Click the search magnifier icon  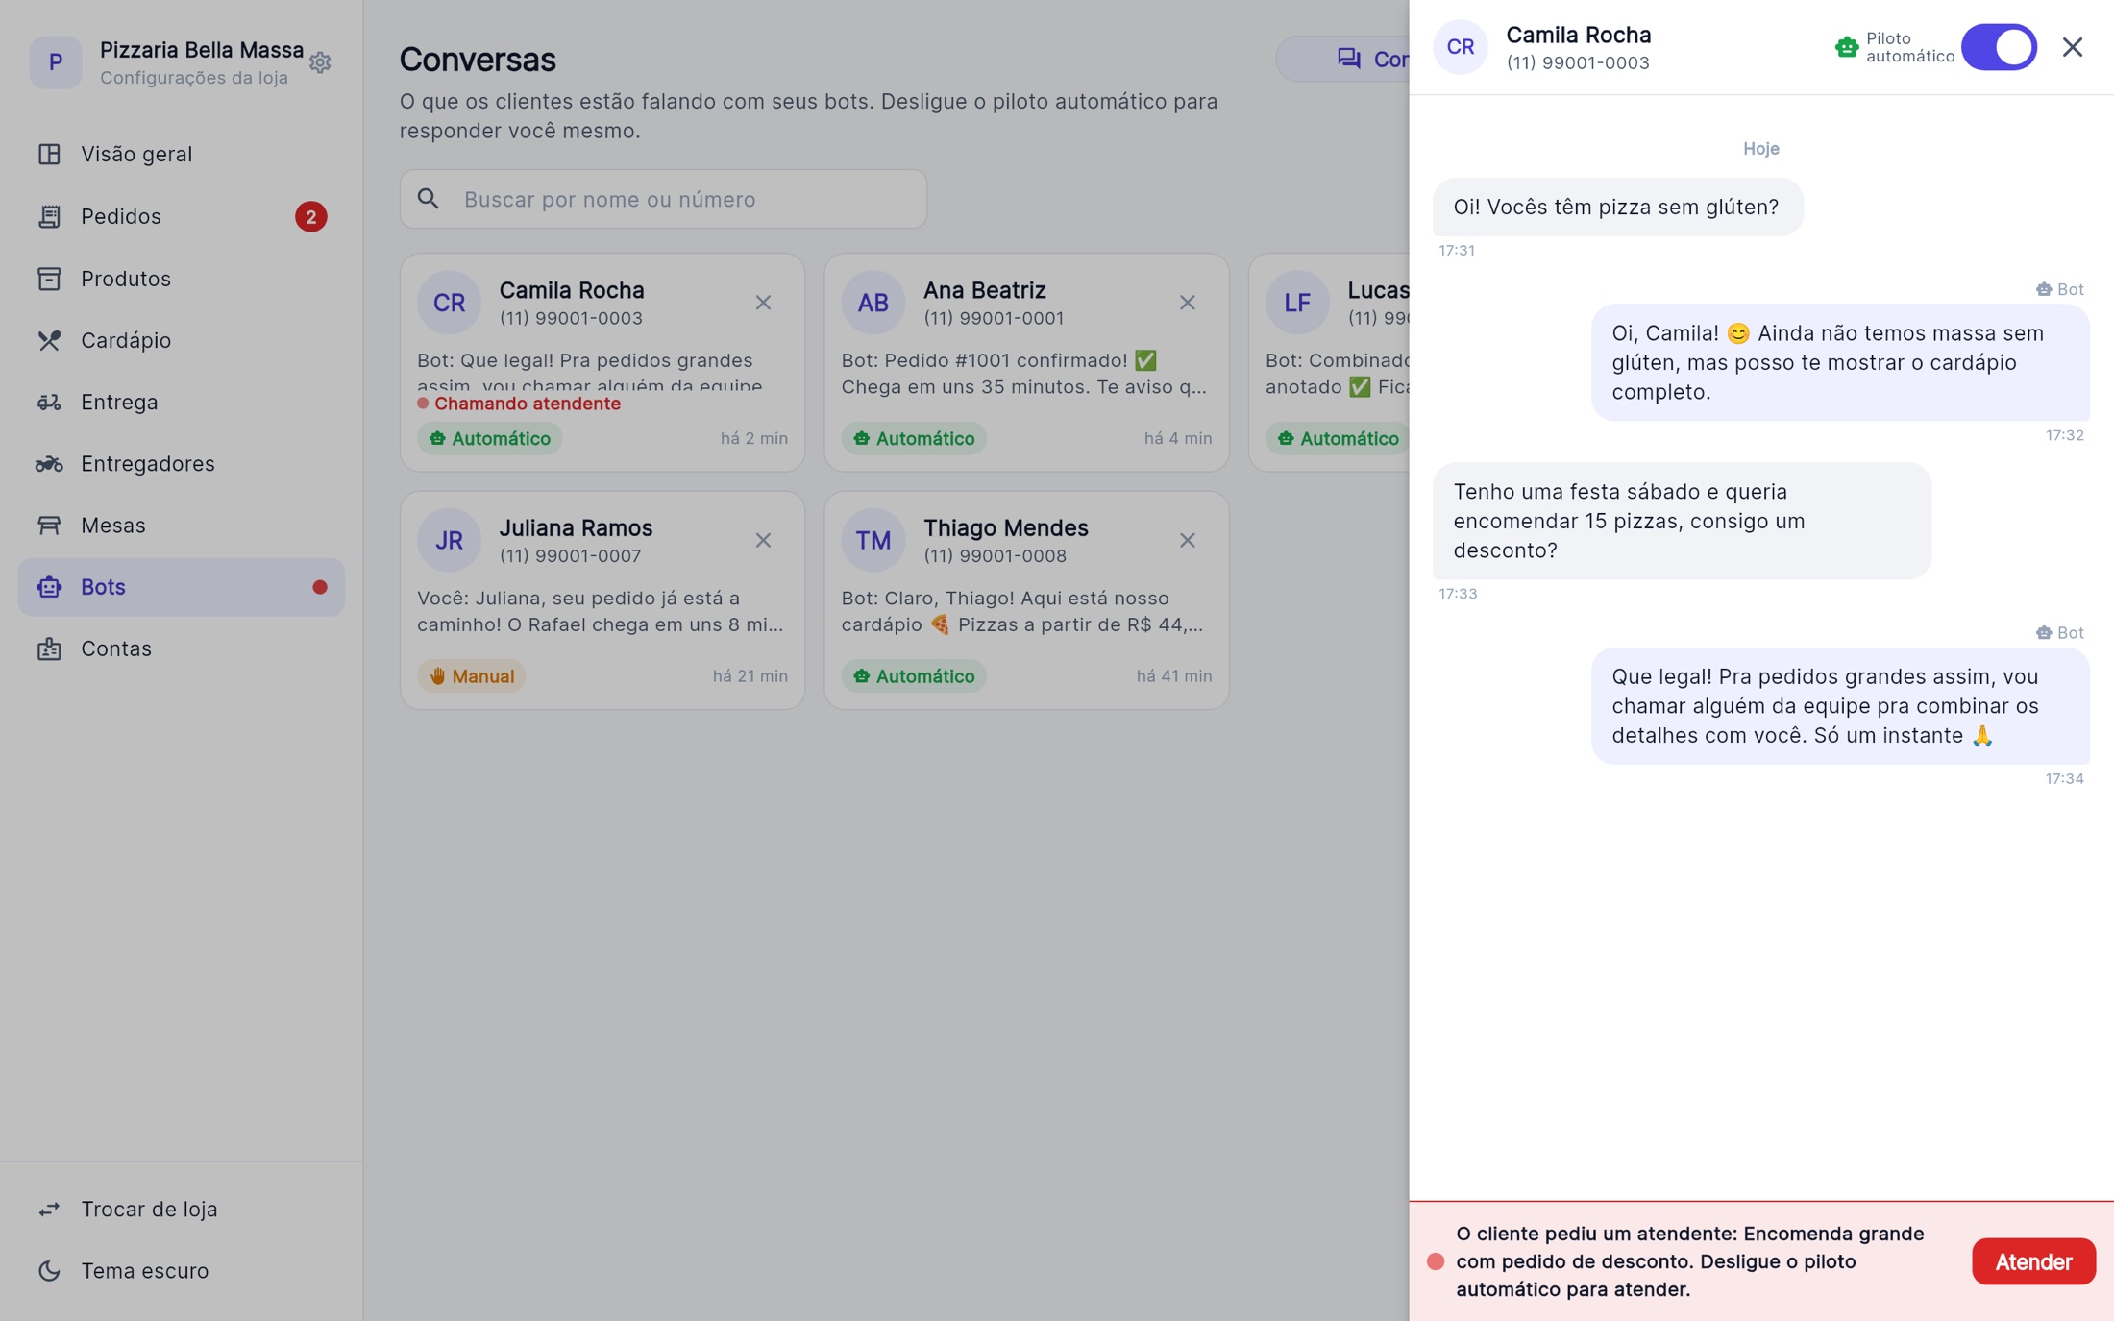pos(429,199)
